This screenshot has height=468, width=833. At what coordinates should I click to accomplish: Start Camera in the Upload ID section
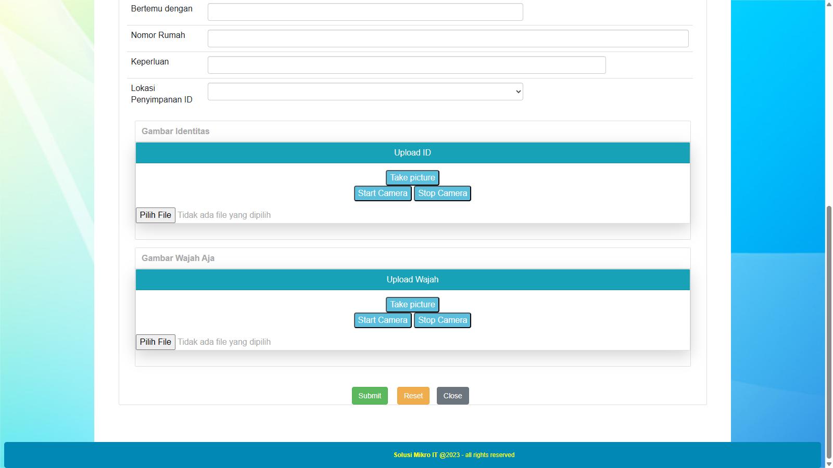point(382,193)
